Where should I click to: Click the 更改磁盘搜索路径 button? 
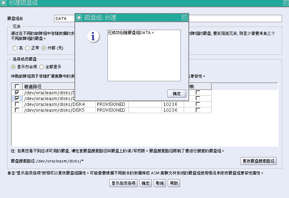pyautogui.click(x=259, y=161)
